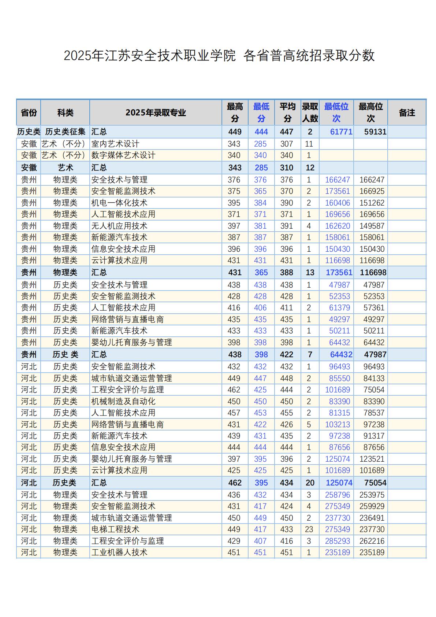Click the highest score 462 in 工程安全评价与监理 历史类 row
Image resolution: width=436 pixels, height=617 pixels.
(234, 389)
